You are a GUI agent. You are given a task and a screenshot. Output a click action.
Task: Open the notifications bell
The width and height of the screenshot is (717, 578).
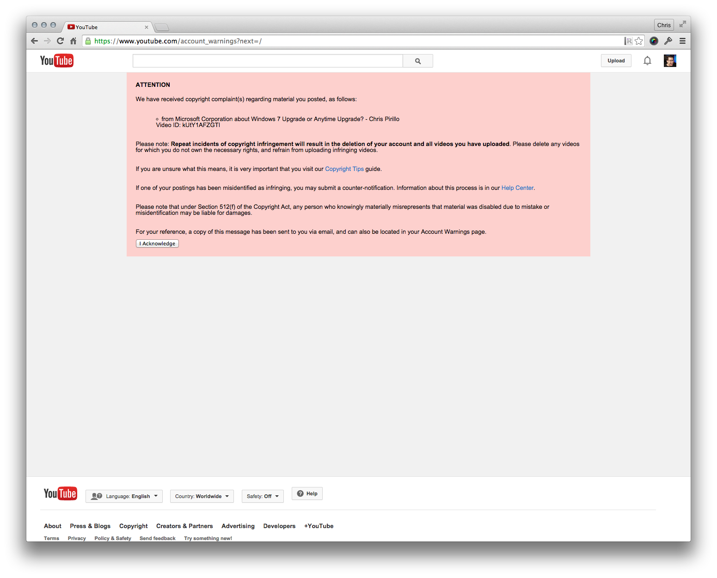tap(647, 61)
